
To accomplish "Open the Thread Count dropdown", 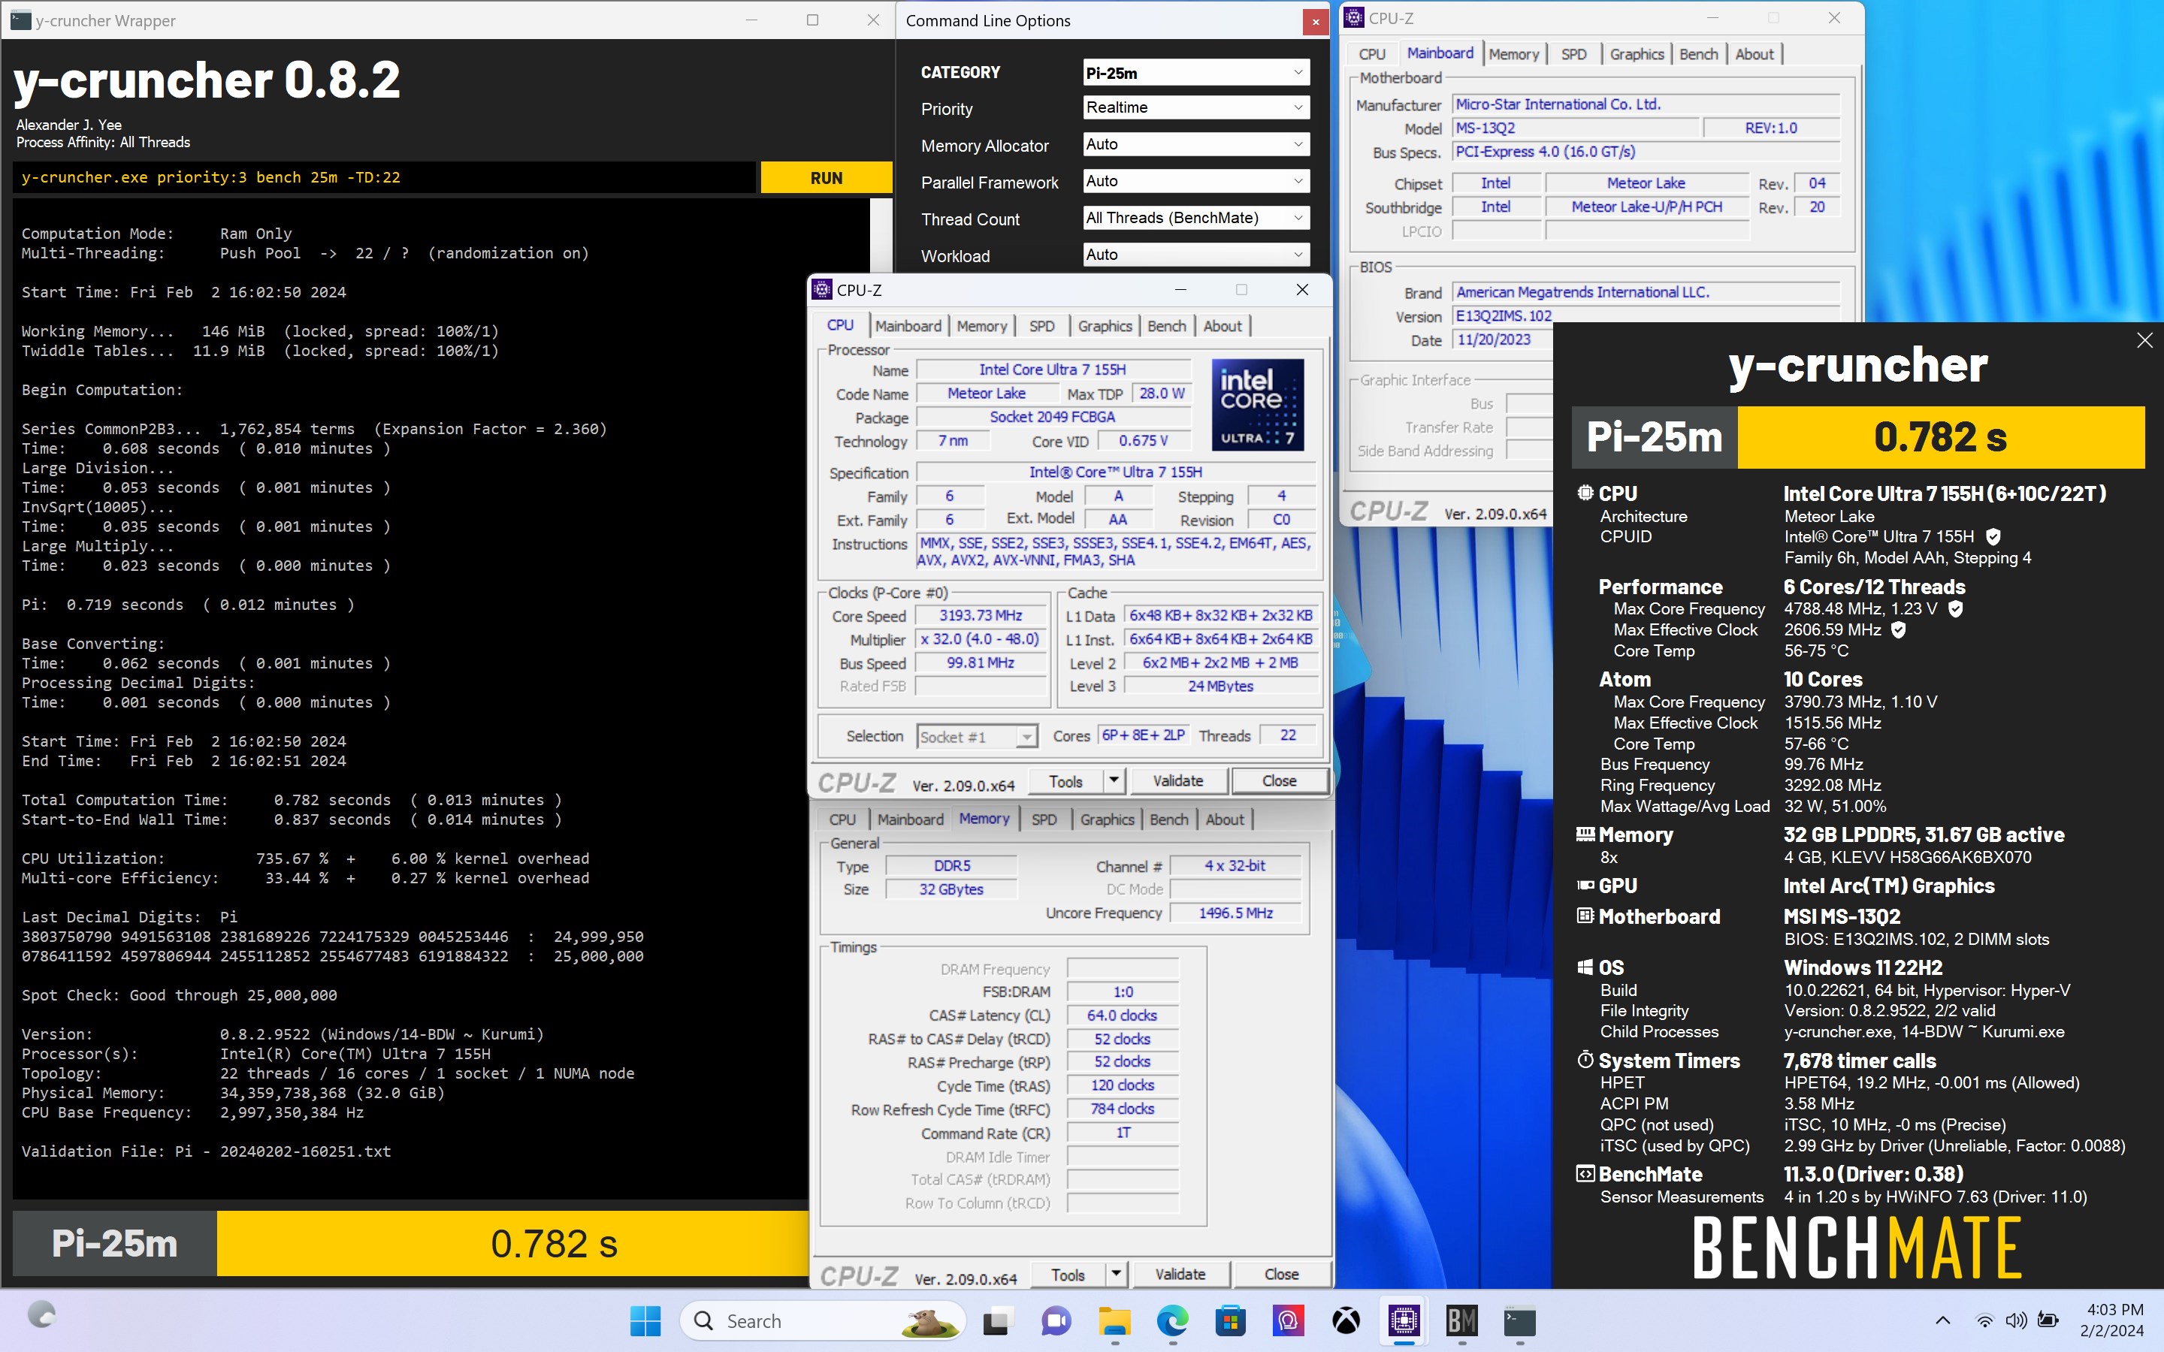I will tap(1195, 218).
